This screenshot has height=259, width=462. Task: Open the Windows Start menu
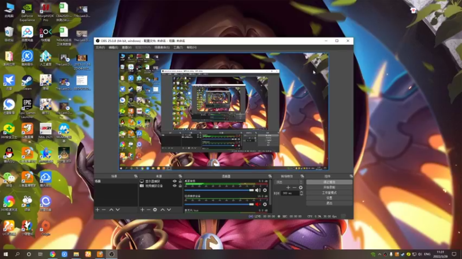6,254
